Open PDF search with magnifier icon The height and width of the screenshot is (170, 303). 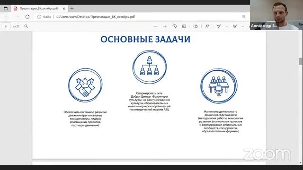(x=26, y=26)
